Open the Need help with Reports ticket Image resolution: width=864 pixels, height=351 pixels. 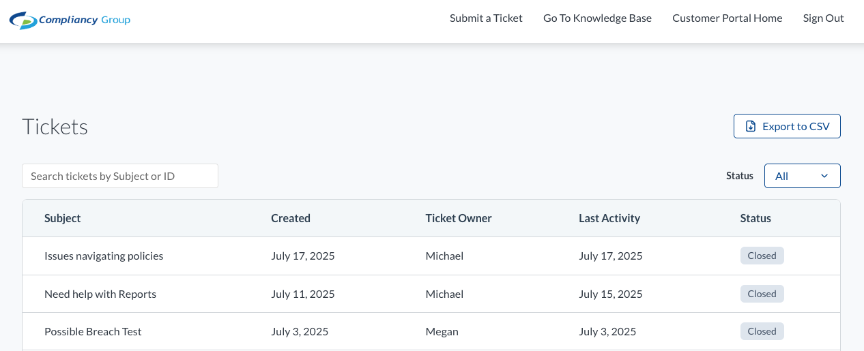[100, 294]
